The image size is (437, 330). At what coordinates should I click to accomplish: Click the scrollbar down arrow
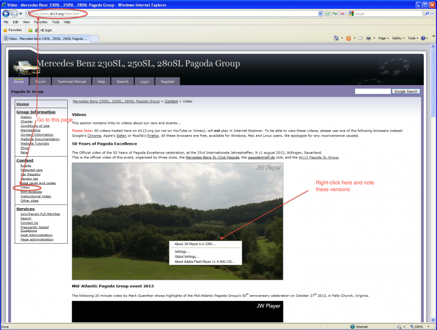coord(433,320)
